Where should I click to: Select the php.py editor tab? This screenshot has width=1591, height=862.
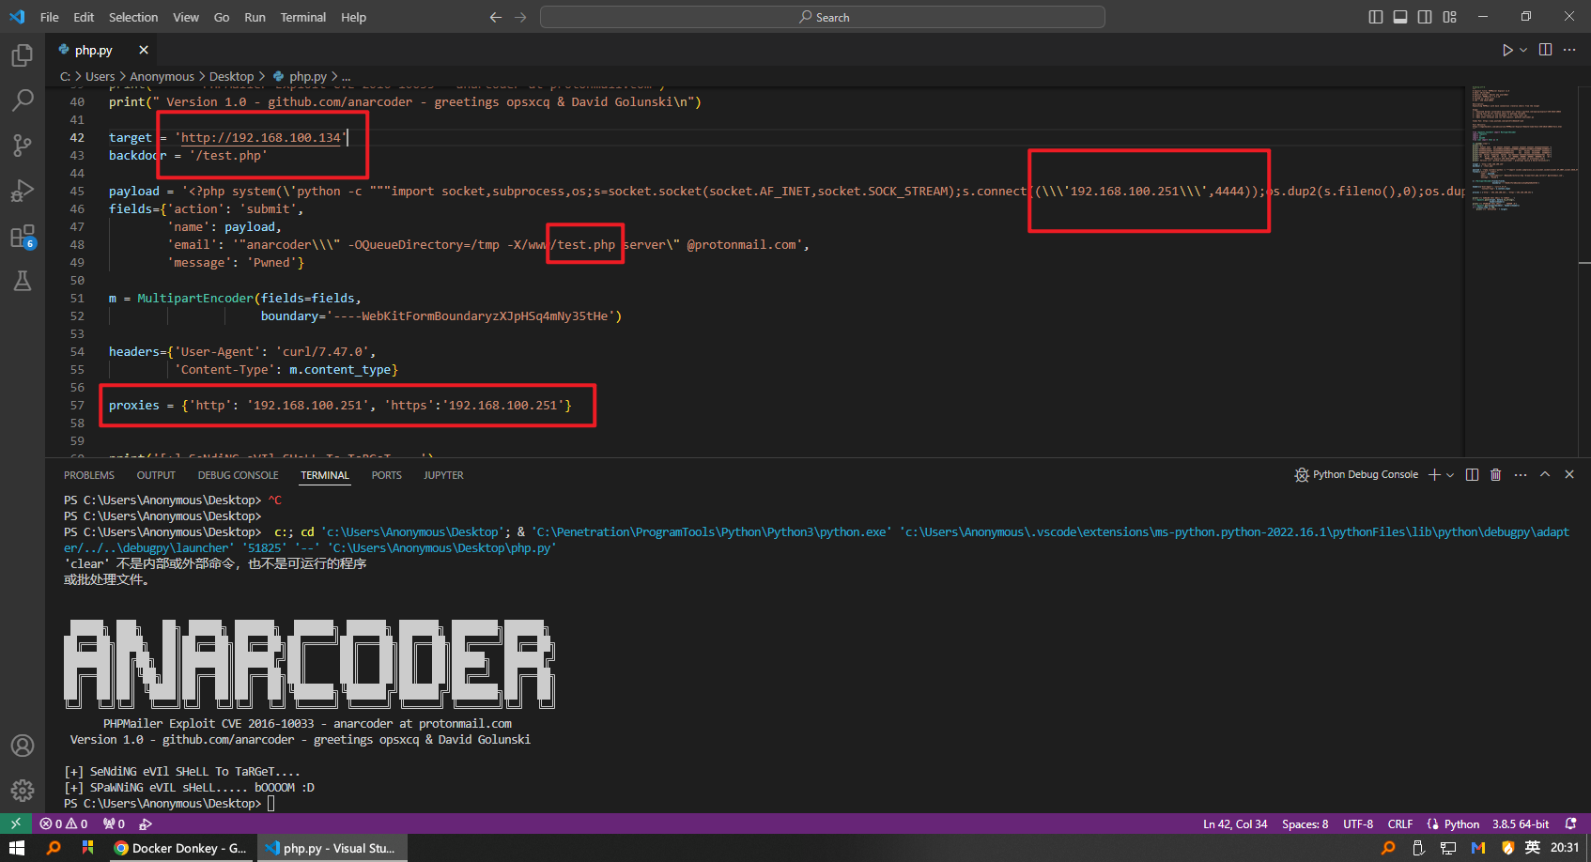[x=93, y=50]
